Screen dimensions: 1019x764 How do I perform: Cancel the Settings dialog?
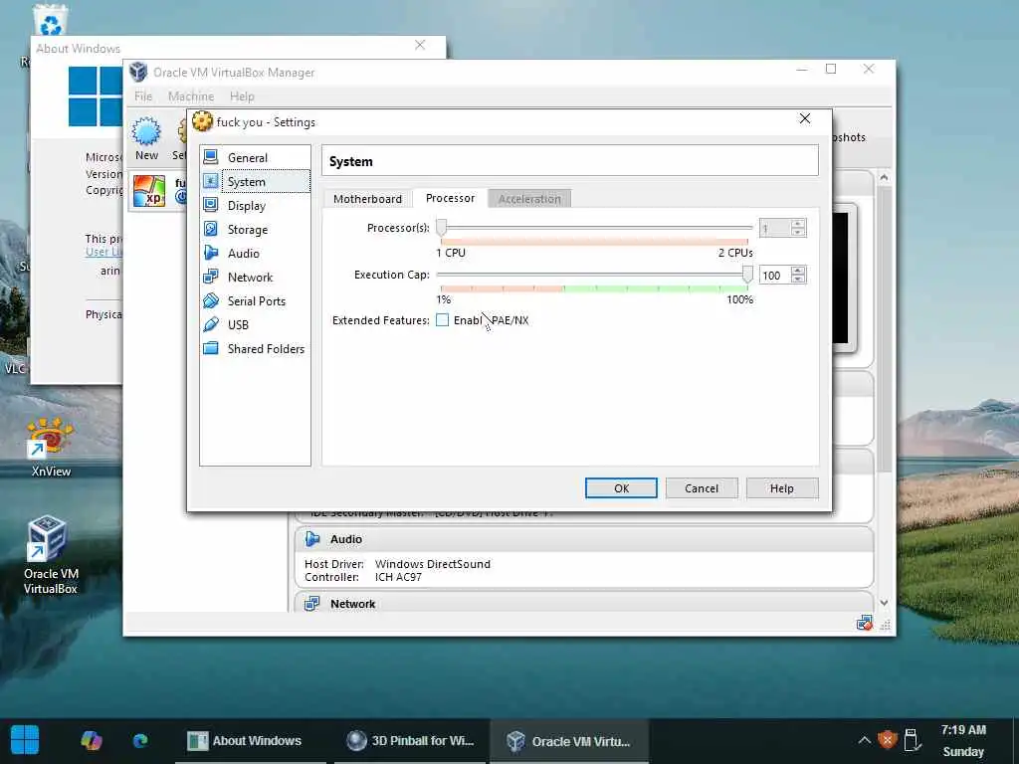click(x=702, y=488)
